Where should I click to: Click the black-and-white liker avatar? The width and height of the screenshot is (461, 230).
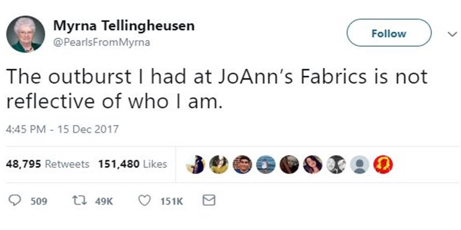336,165
